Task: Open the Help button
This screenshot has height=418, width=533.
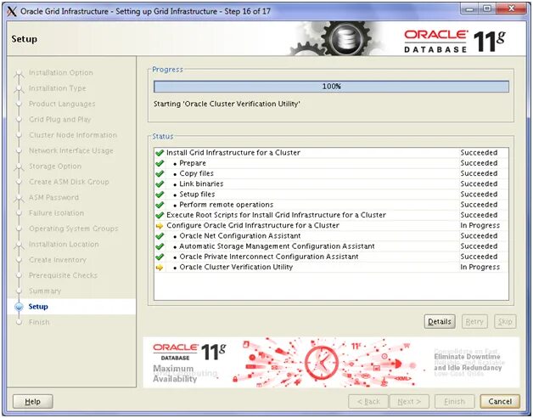Action: (32, 401)
